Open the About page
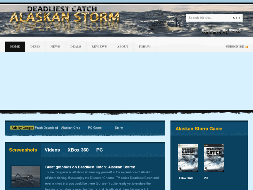Screen dimensions: 253x190 click(122, 47)
